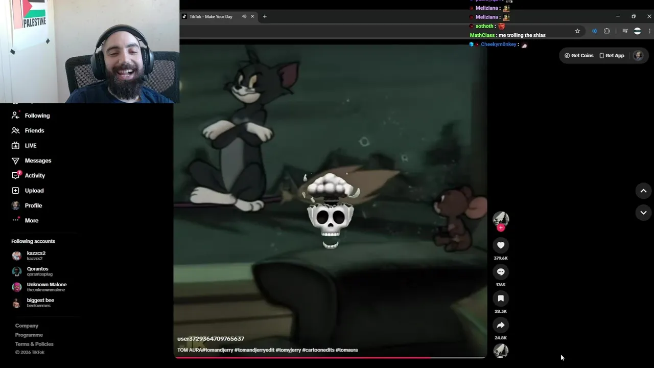Open the #tomandjerry hashtag
This screenshot has width=654, height=368.
point(218,350)
